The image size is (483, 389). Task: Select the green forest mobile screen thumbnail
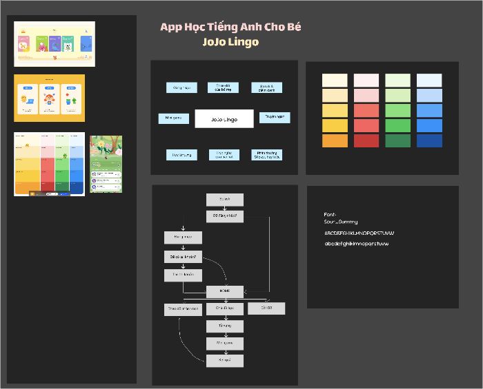(x=106, y=164)
